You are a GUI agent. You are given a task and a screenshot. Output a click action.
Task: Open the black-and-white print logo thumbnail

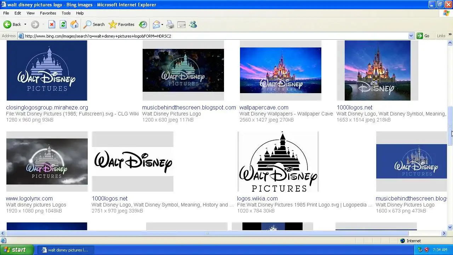click(278, 161)
